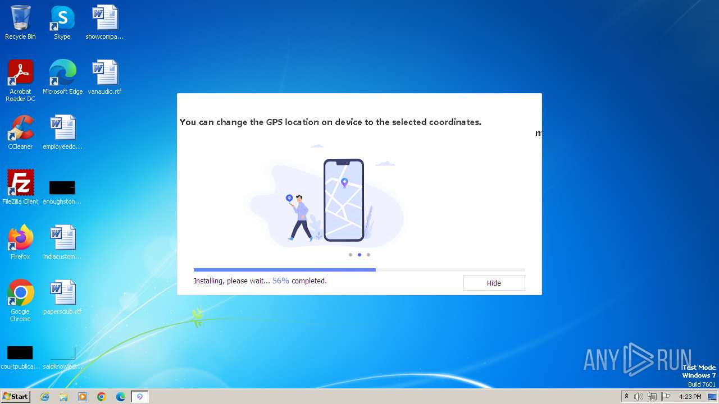This screenshot has height=404, width=719.
Task: Open FileZilla Client shortcut
Action: coord(20,188)
